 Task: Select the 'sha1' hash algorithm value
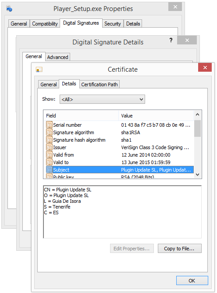(126, 140)
